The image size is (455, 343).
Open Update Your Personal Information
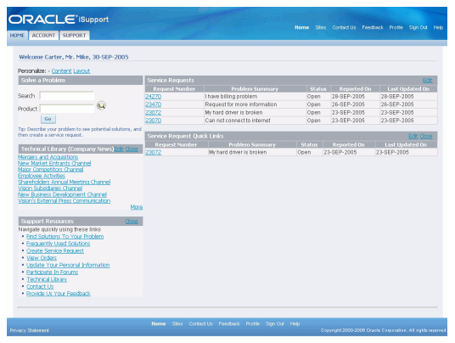(68, 265)
